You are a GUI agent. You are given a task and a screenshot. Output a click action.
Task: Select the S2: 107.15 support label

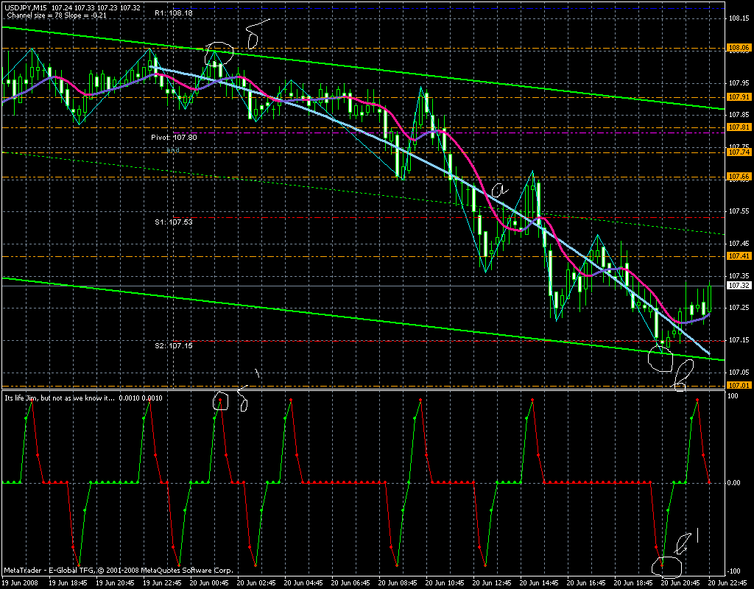tap(173, 345)
